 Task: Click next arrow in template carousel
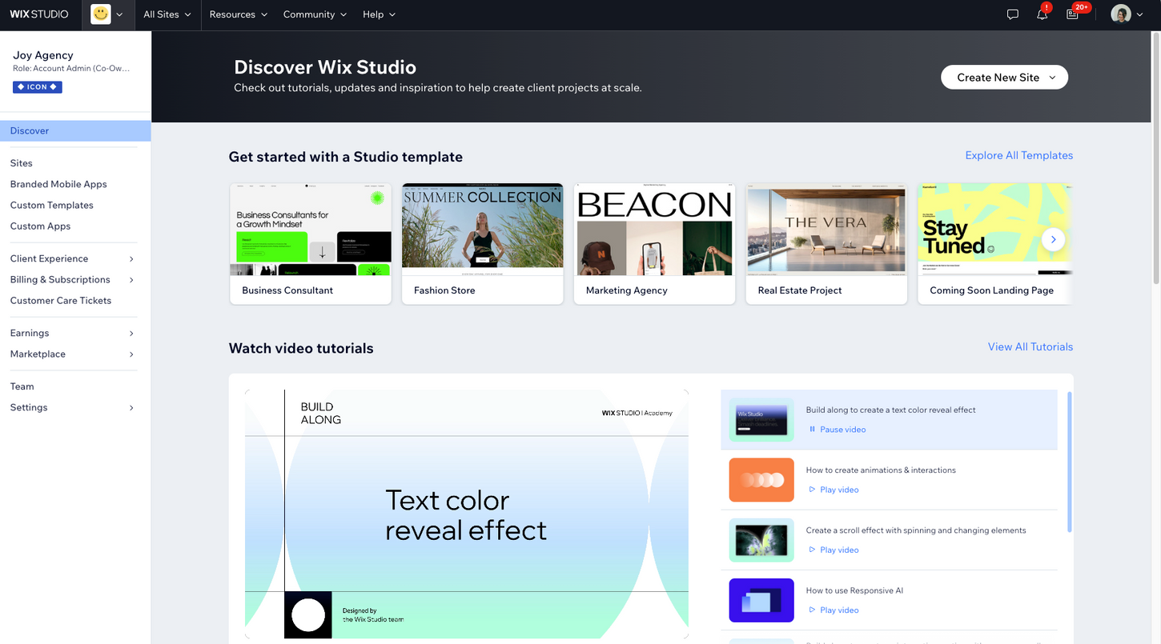point(1054,238)
